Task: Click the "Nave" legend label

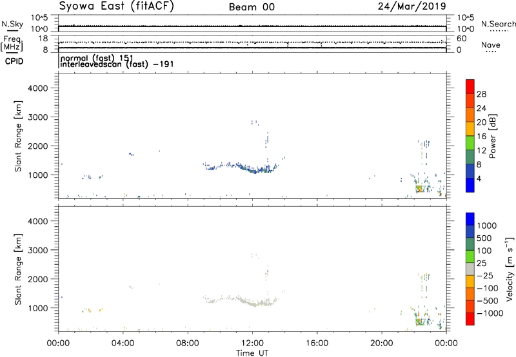Action: tap(491, 44)
